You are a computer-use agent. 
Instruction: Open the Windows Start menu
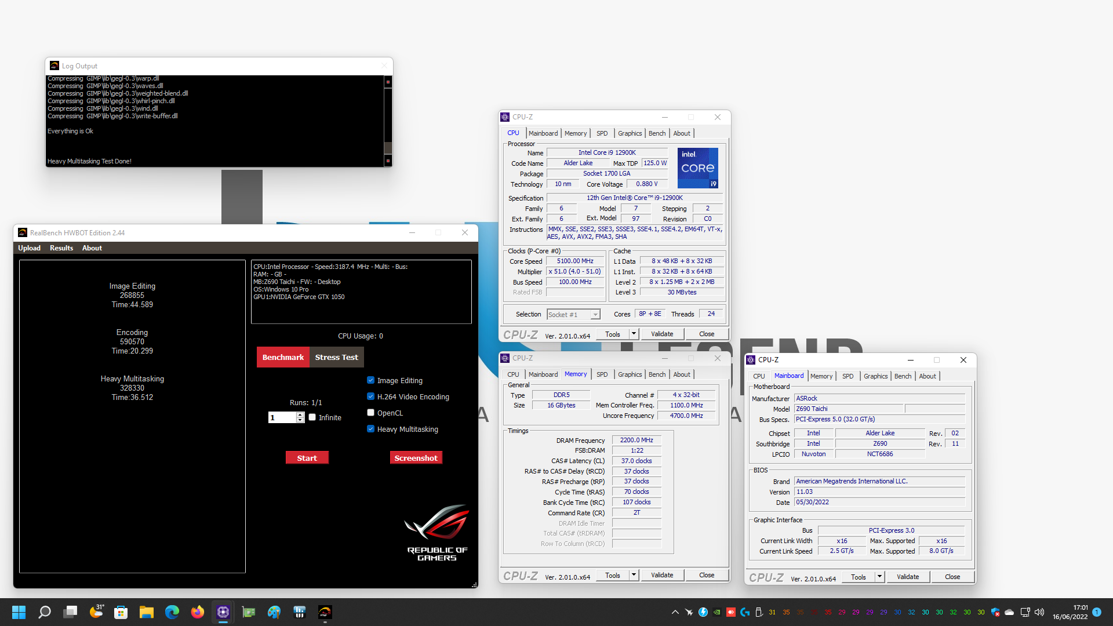pyautogui.click(x=19, y=612)
